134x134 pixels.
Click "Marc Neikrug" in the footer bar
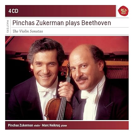(x=51, y=125)
